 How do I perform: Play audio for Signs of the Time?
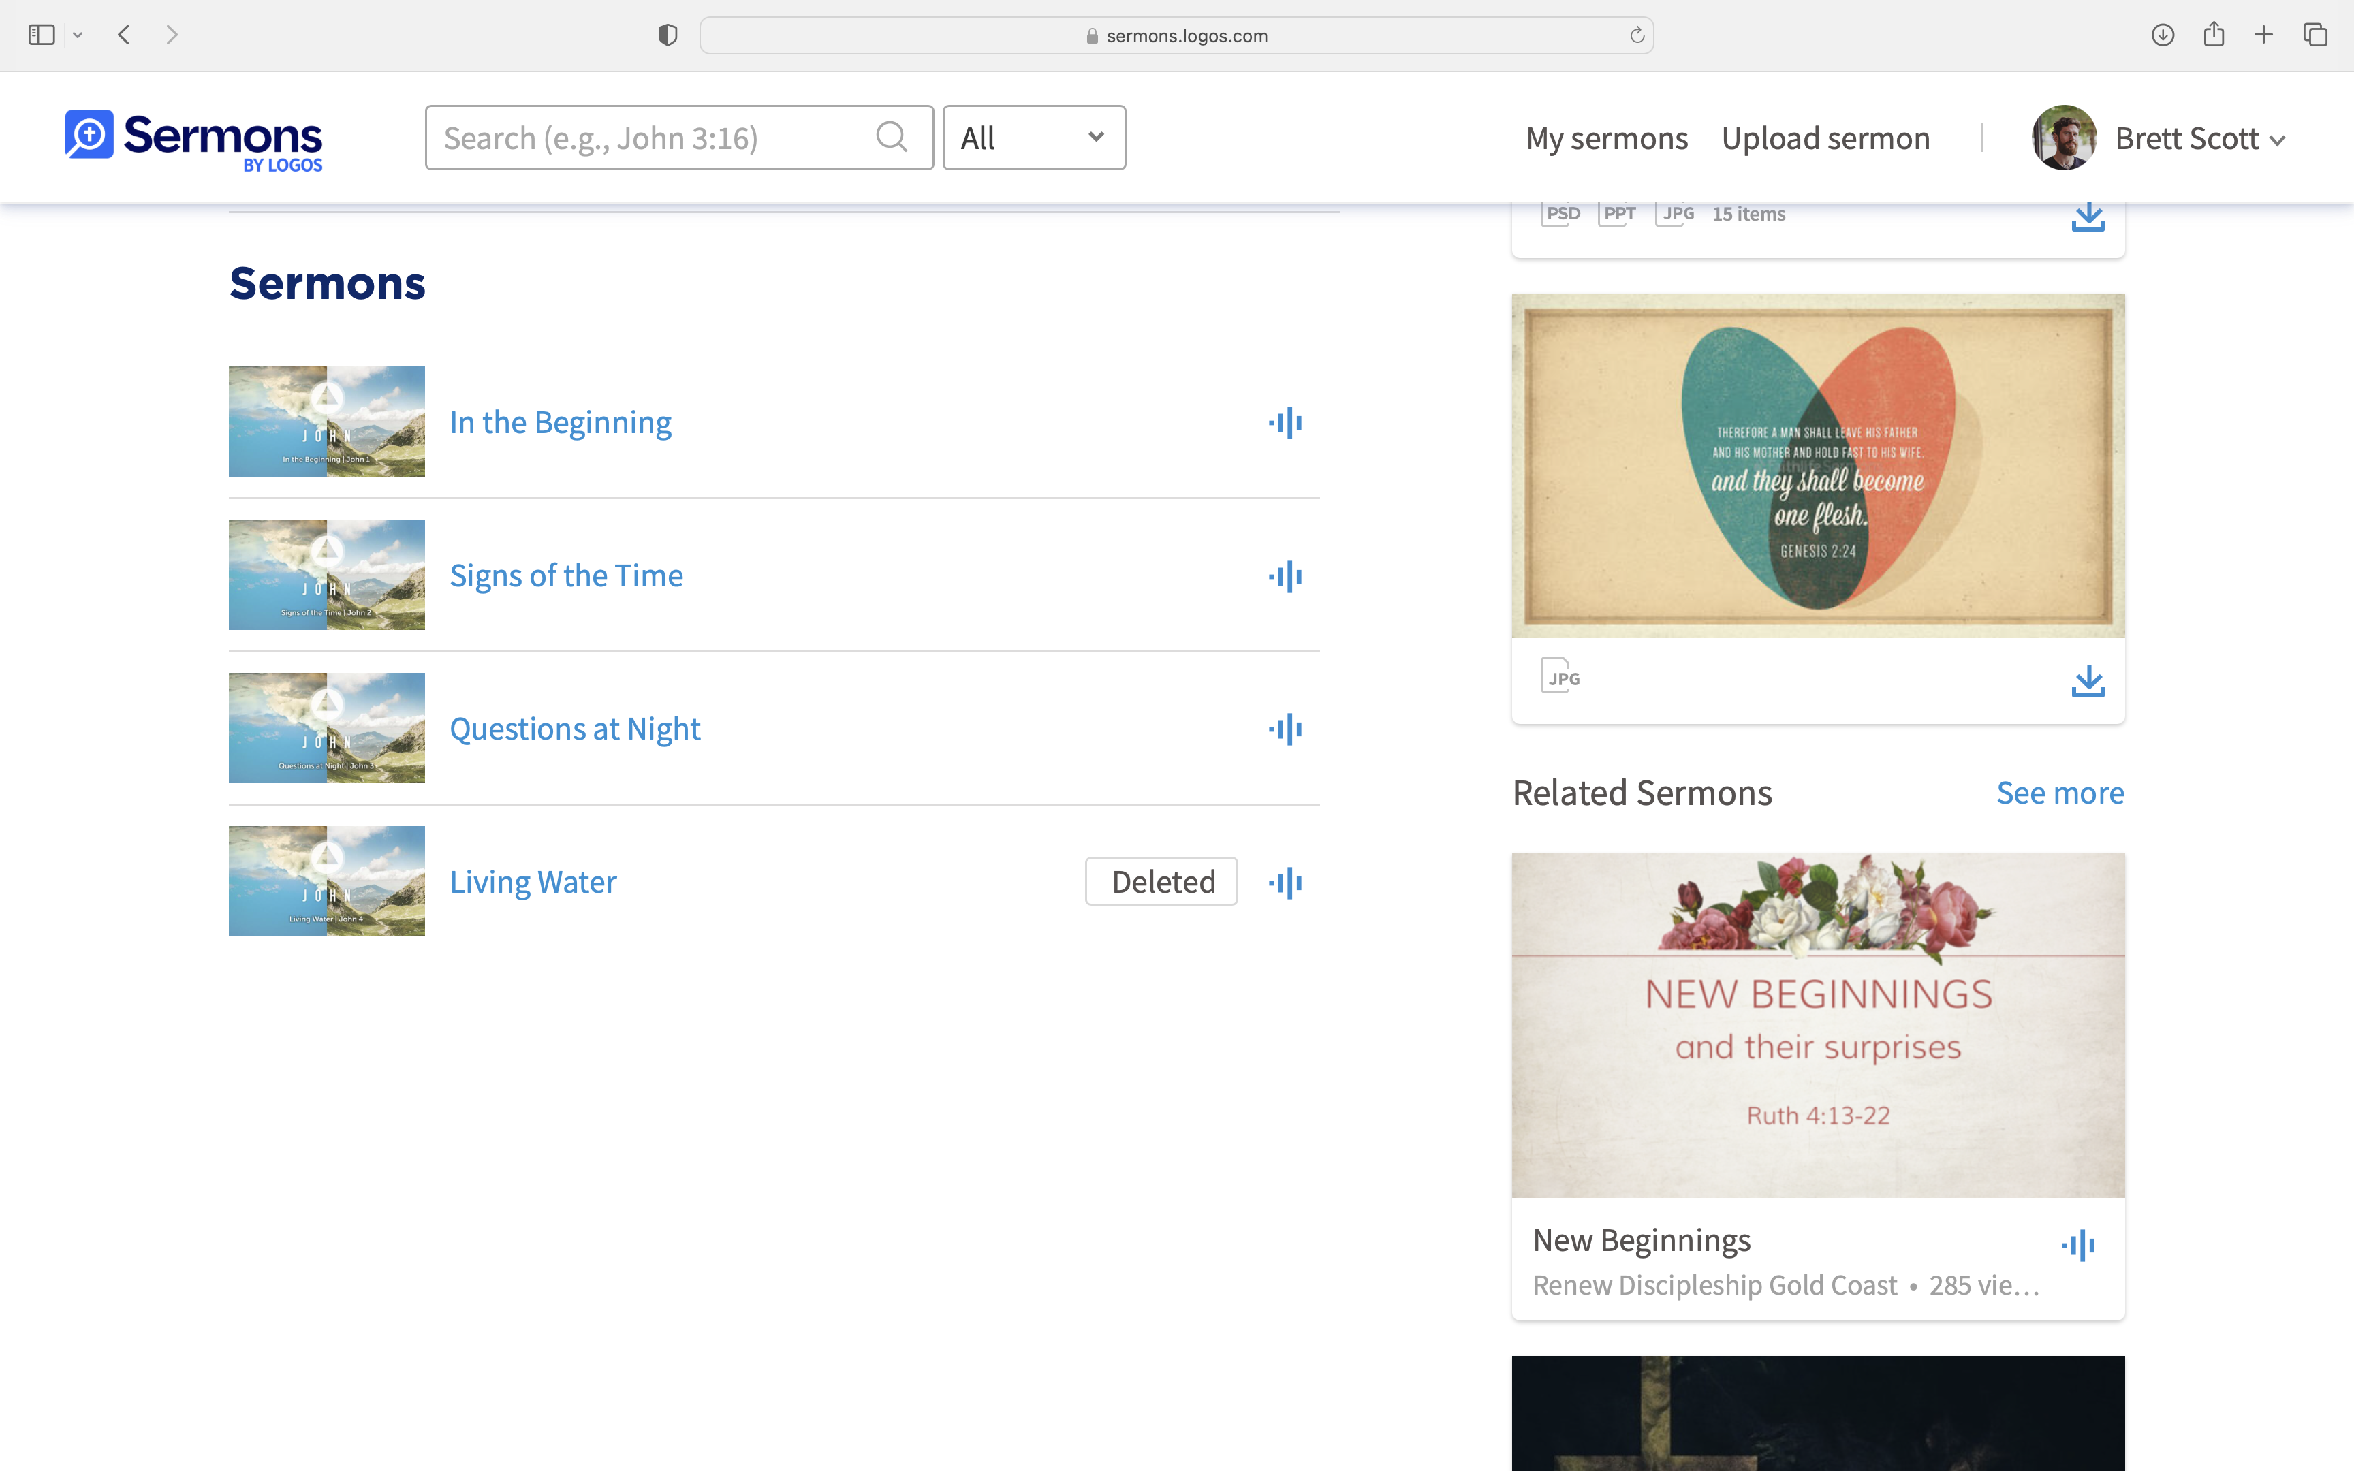tap(1285, 576)
